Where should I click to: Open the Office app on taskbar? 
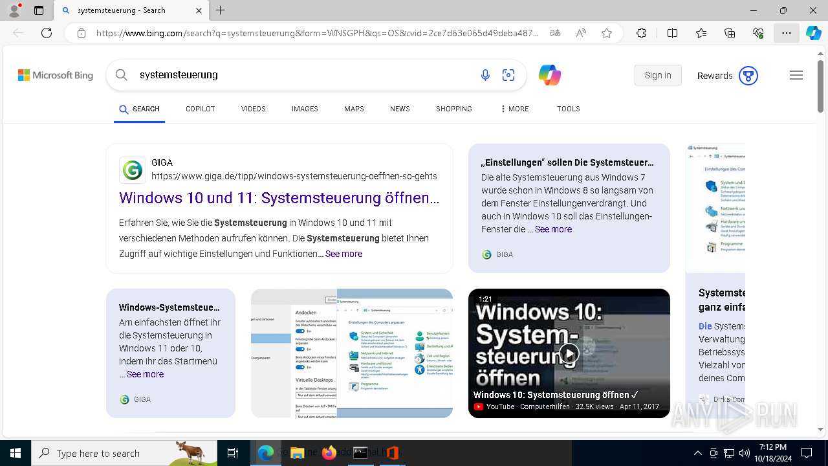click(392, 453)
